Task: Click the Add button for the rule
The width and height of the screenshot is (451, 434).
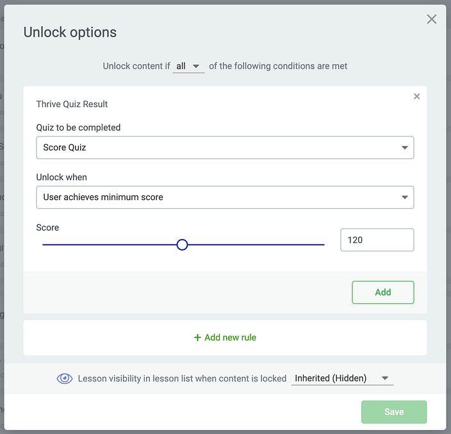Action: tap(383, 292)
